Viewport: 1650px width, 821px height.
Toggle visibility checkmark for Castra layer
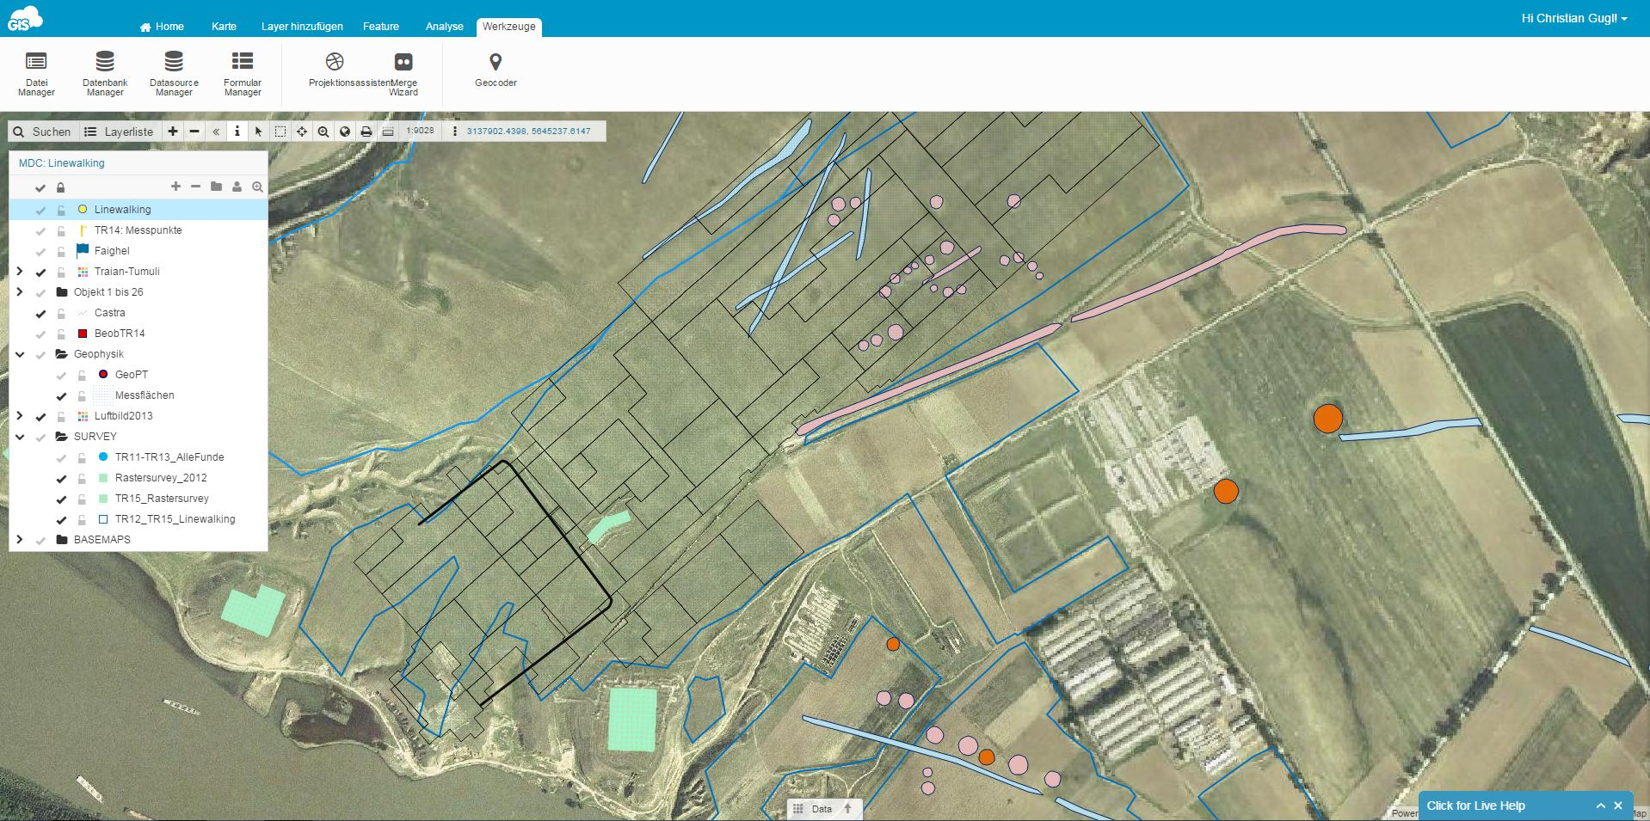(x=40, y=313)
